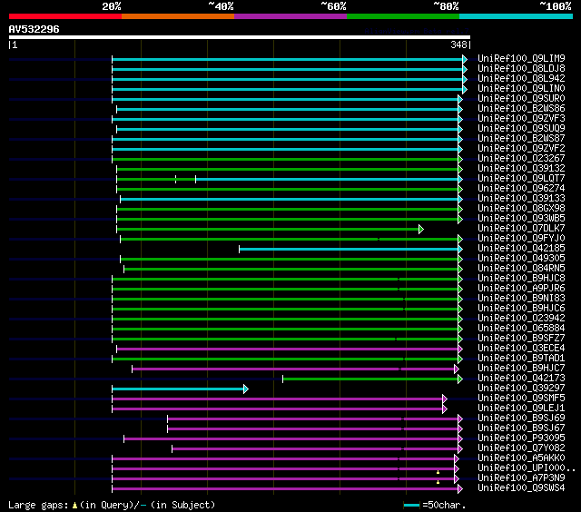Select the UniRef100_B9HJC6 label
Viewport: 581px width, 512px height.
521,309
